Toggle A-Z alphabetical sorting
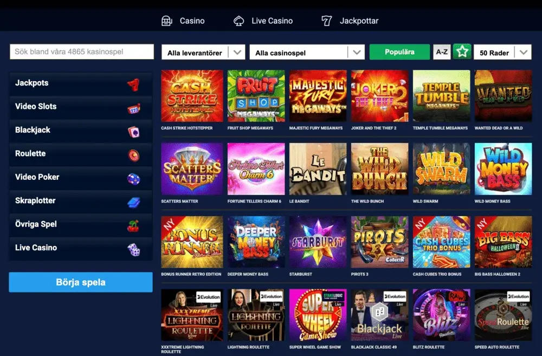Screen dimensions: 542x356 coord(442,52)
